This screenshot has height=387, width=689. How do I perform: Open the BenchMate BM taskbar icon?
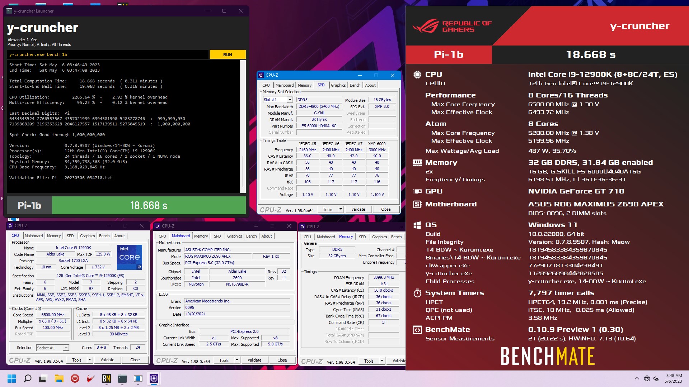(107, 378)
